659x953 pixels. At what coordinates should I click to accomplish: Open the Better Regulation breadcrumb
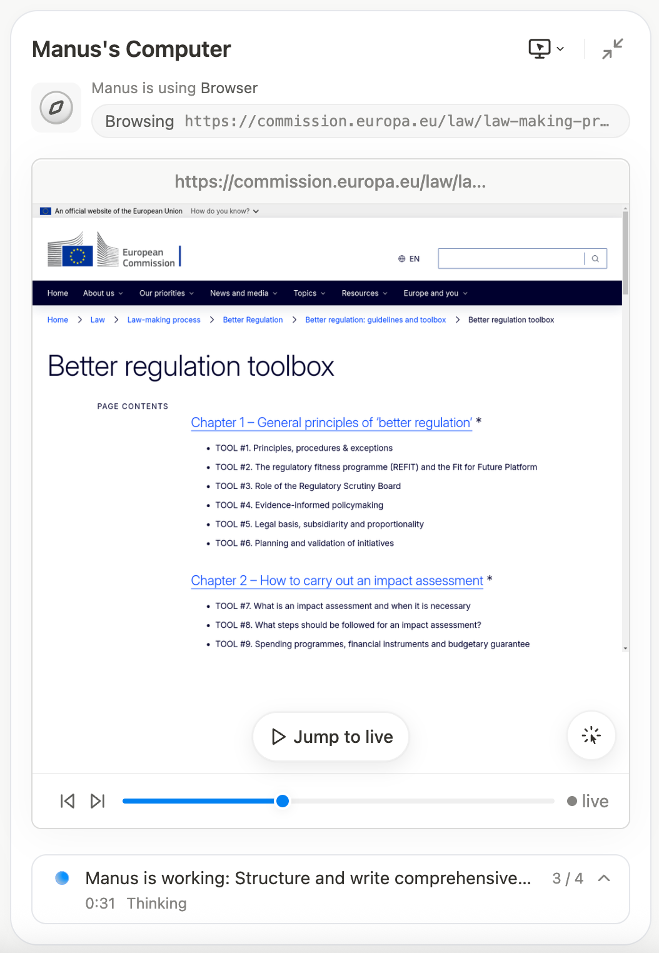[253, 320]
